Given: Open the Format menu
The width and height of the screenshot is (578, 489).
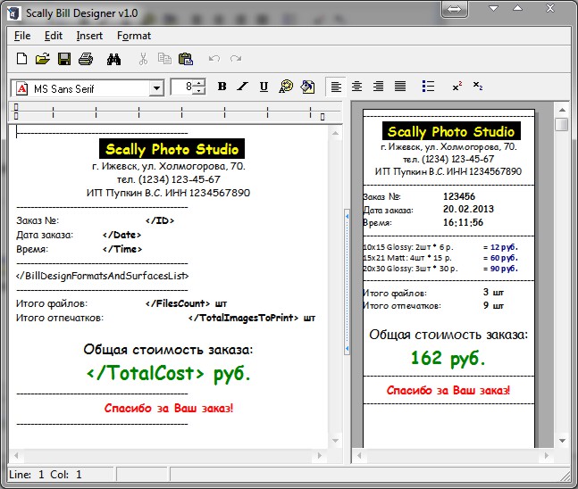Looking at the screenshot, I should pos(134,36).
